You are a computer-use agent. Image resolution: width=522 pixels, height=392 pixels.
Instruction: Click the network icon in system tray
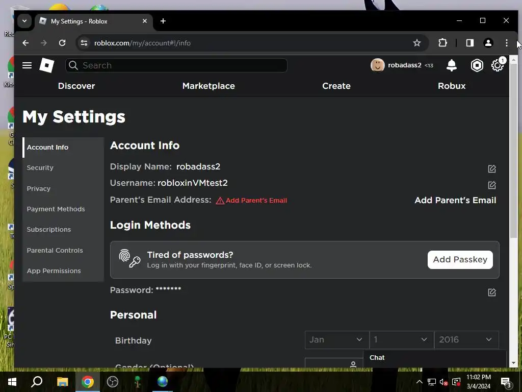pyautogui.click(x=432, y=382)
